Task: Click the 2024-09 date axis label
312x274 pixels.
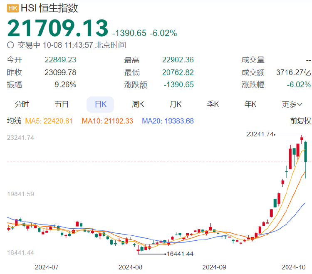Action: coord(214,267)
